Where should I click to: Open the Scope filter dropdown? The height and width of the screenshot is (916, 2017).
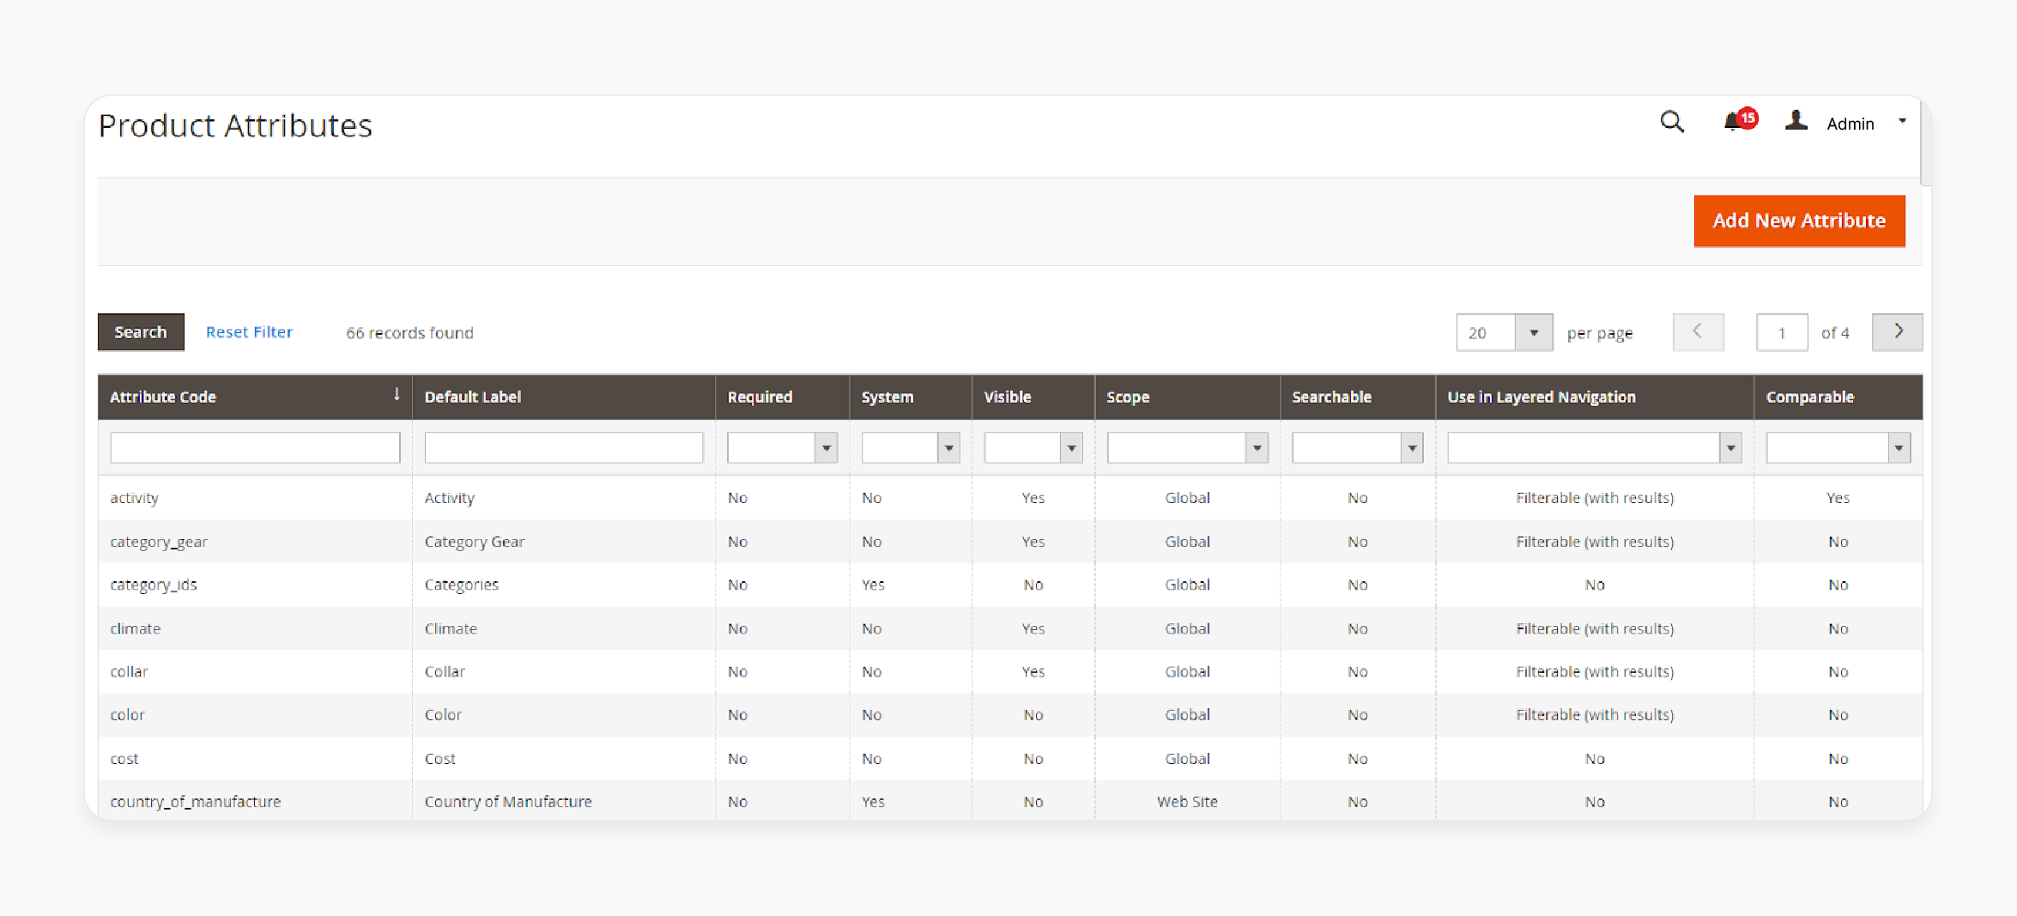[x=1187, y=447]
